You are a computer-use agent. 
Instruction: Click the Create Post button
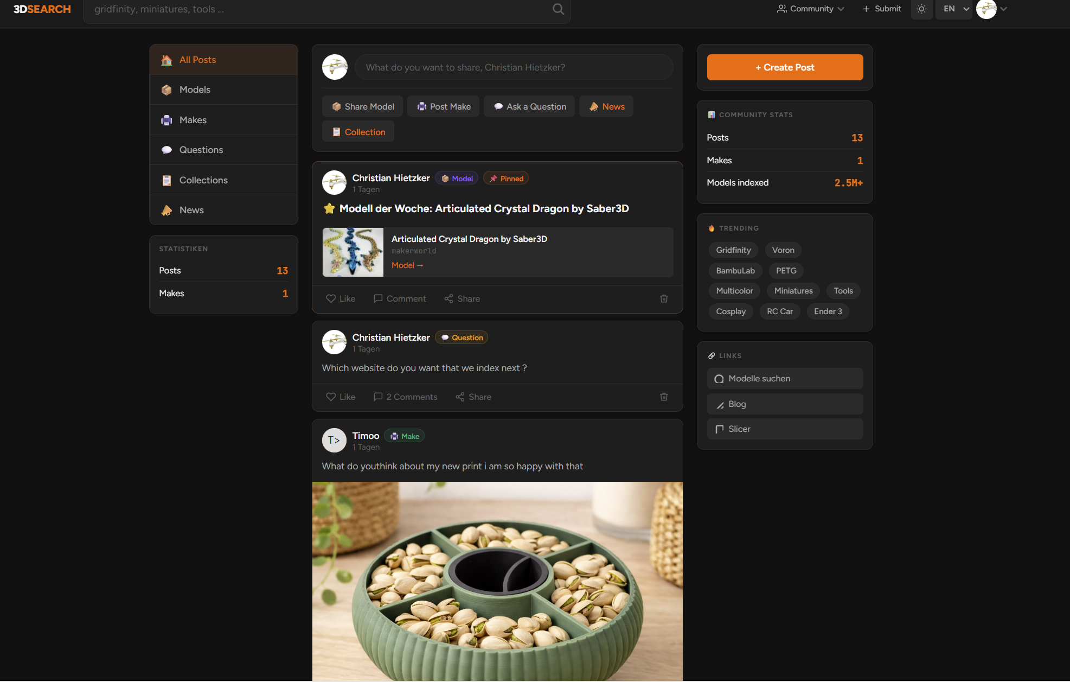784,67
